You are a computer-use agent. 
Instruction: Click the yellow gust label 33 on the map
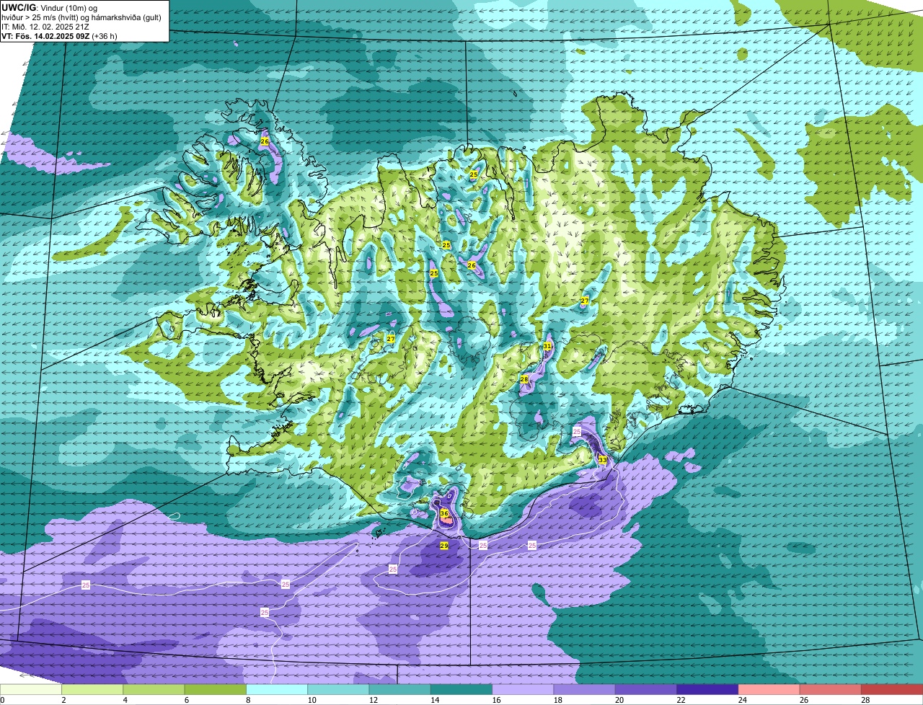pyautogui.click(x=602, y=459)
